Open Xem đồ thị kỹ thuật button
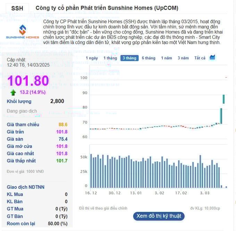 click(x=159, y=216)
